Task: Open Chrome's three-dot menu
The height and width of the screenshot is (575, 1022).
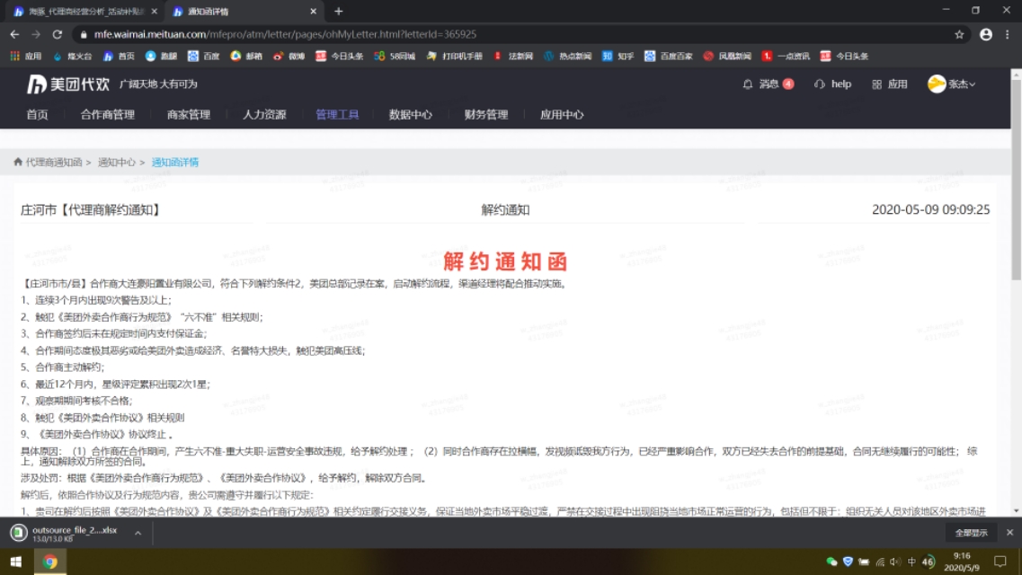Action: tap(1006, 34)
